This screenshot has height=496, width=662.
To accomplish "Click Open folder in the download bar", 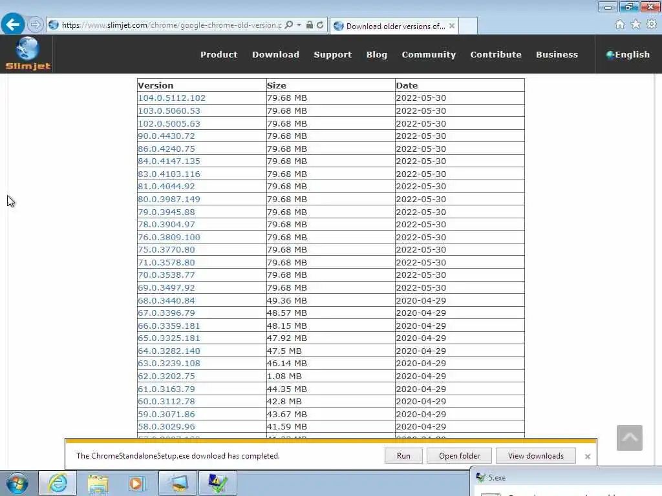I will pyautogui.click(x=459, y=455).
